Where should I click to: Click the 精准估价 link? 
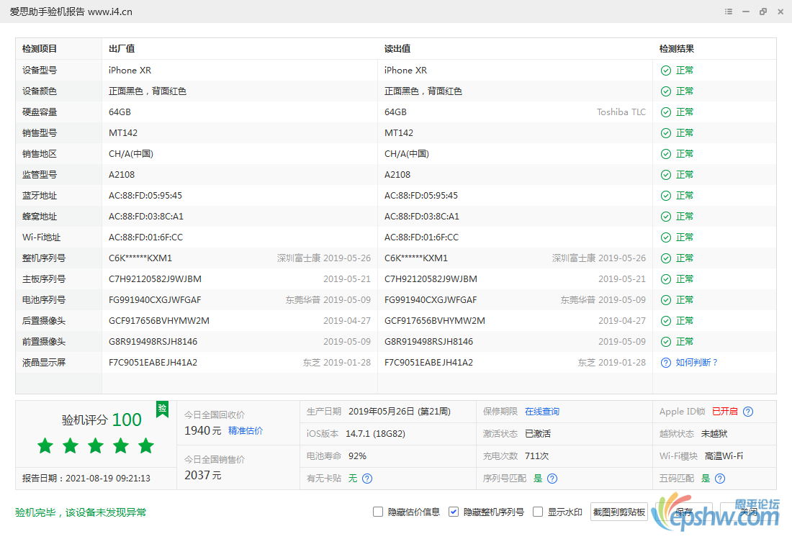click(x=246, y=430)
